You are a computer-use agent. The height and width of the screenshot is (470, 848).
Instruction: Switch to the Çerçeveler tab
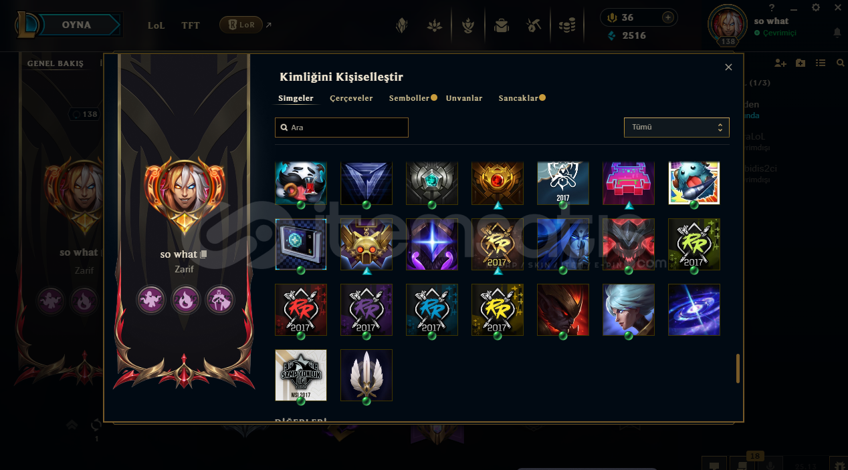pos(351,98)
